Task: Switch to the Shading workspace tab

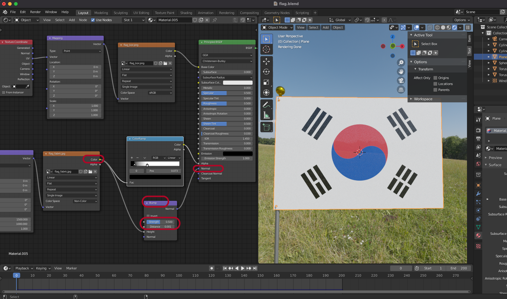Action: tap(186, 13)
